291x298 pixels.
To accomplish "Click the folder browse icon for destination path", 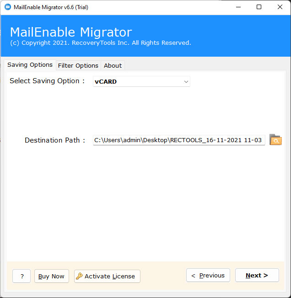I will pos(275,140).
